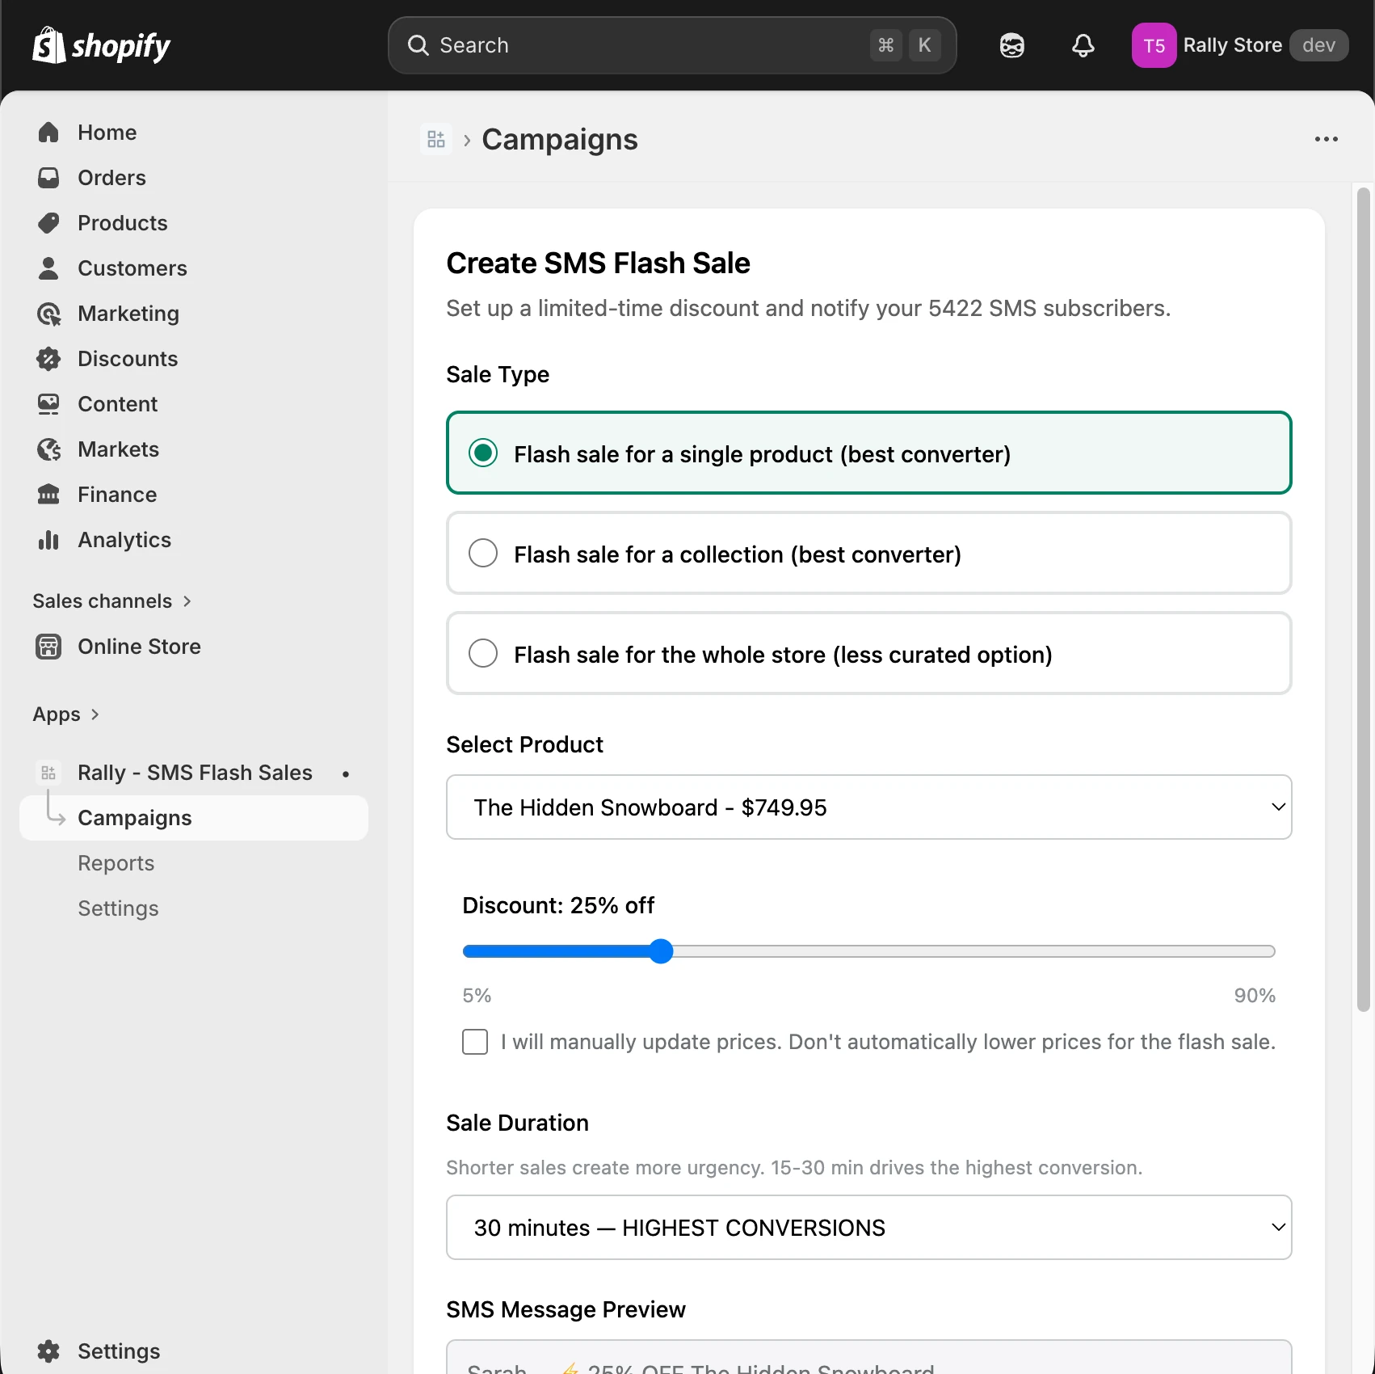Viewport: 1375px width, 1374px height.
Task: Click the Shopify logo in the header
Action: (101, 45)
